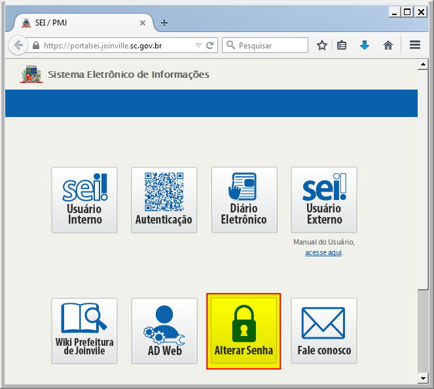The image size is (434, 389).
Task: Open Wiki Prefeitura de Joinvile tile
Action: (84, 331)
